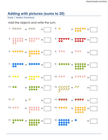Select the answer box for problem 12
This screenshot has width=108, height=140.
[93, 88]
